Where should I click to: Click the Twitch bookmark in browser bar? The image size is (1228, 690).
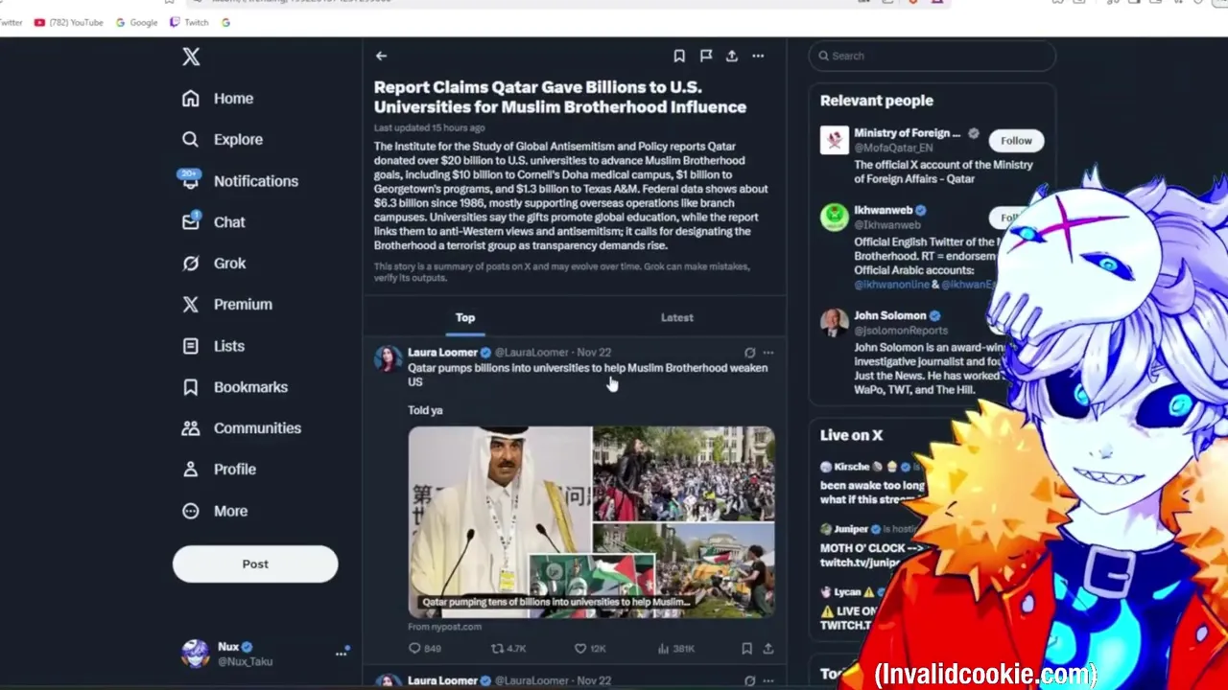pos(189,22)
